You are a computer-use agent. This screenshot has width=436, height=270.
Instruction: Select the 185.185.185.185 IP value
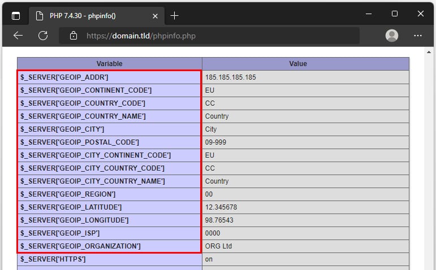click(230, 77)
